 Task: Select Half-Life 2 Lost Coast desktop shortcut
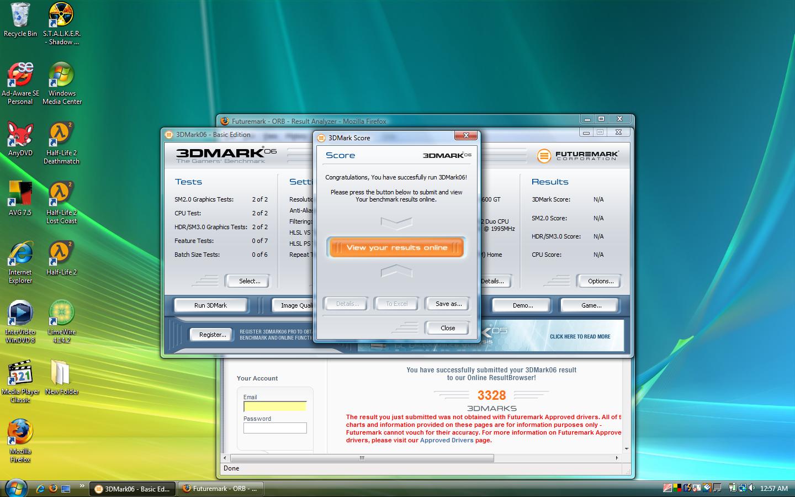click(x=61, y=203)
